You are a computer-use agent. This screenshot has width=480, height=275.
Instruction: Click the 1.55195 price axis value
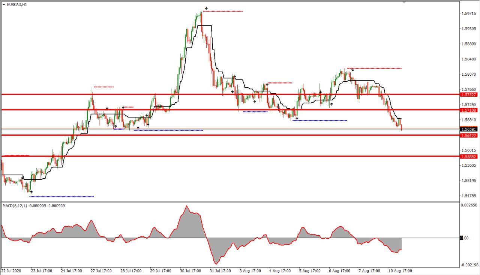tap(469, 181)
